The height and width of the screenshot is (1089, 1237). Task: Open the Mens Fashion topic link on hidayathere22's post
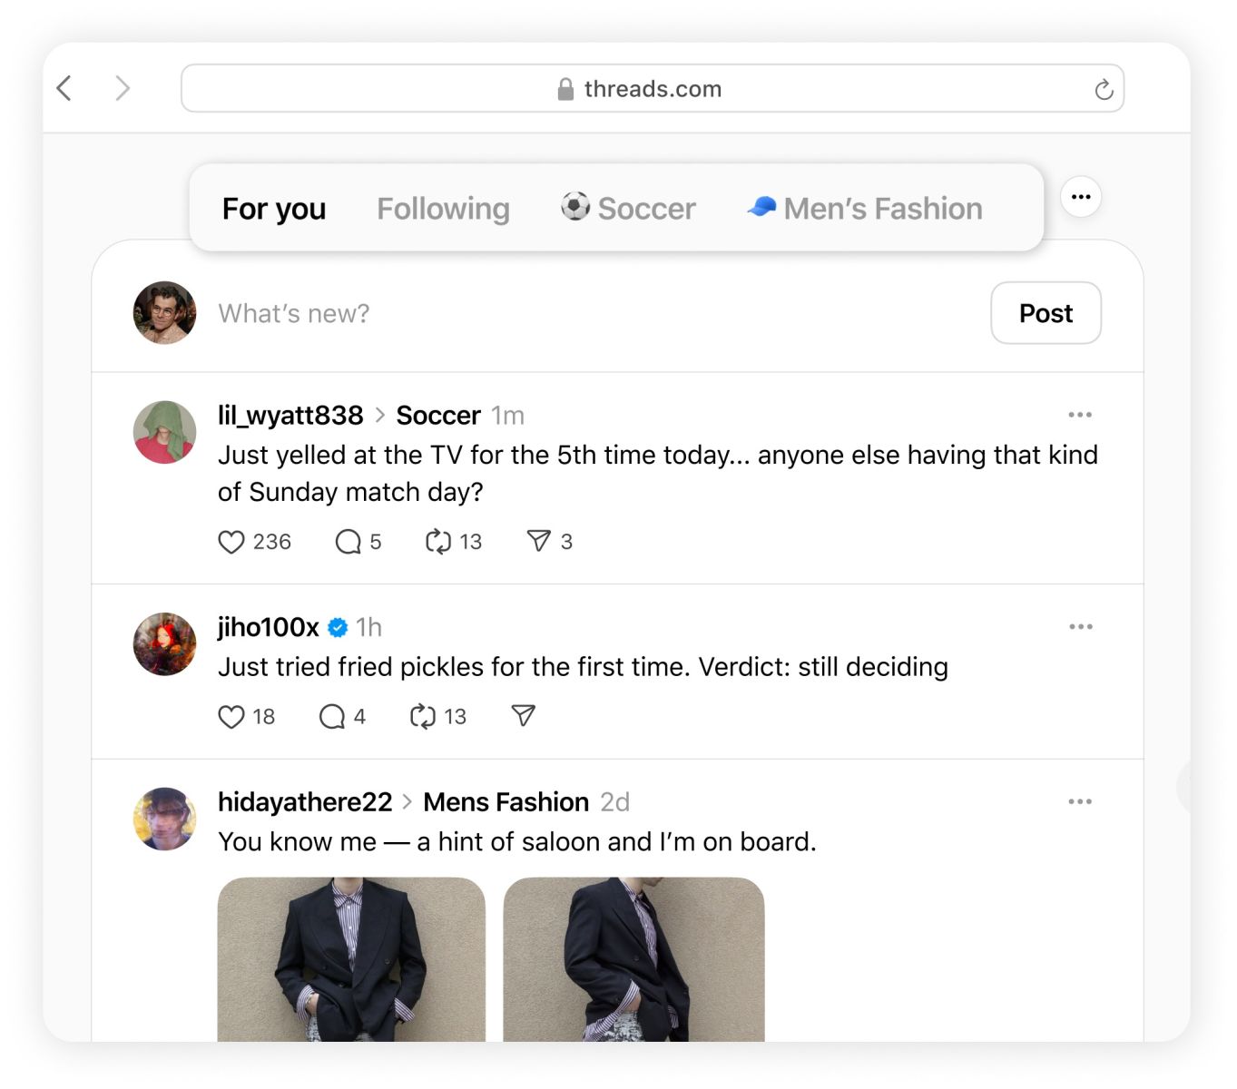[506, 802]
